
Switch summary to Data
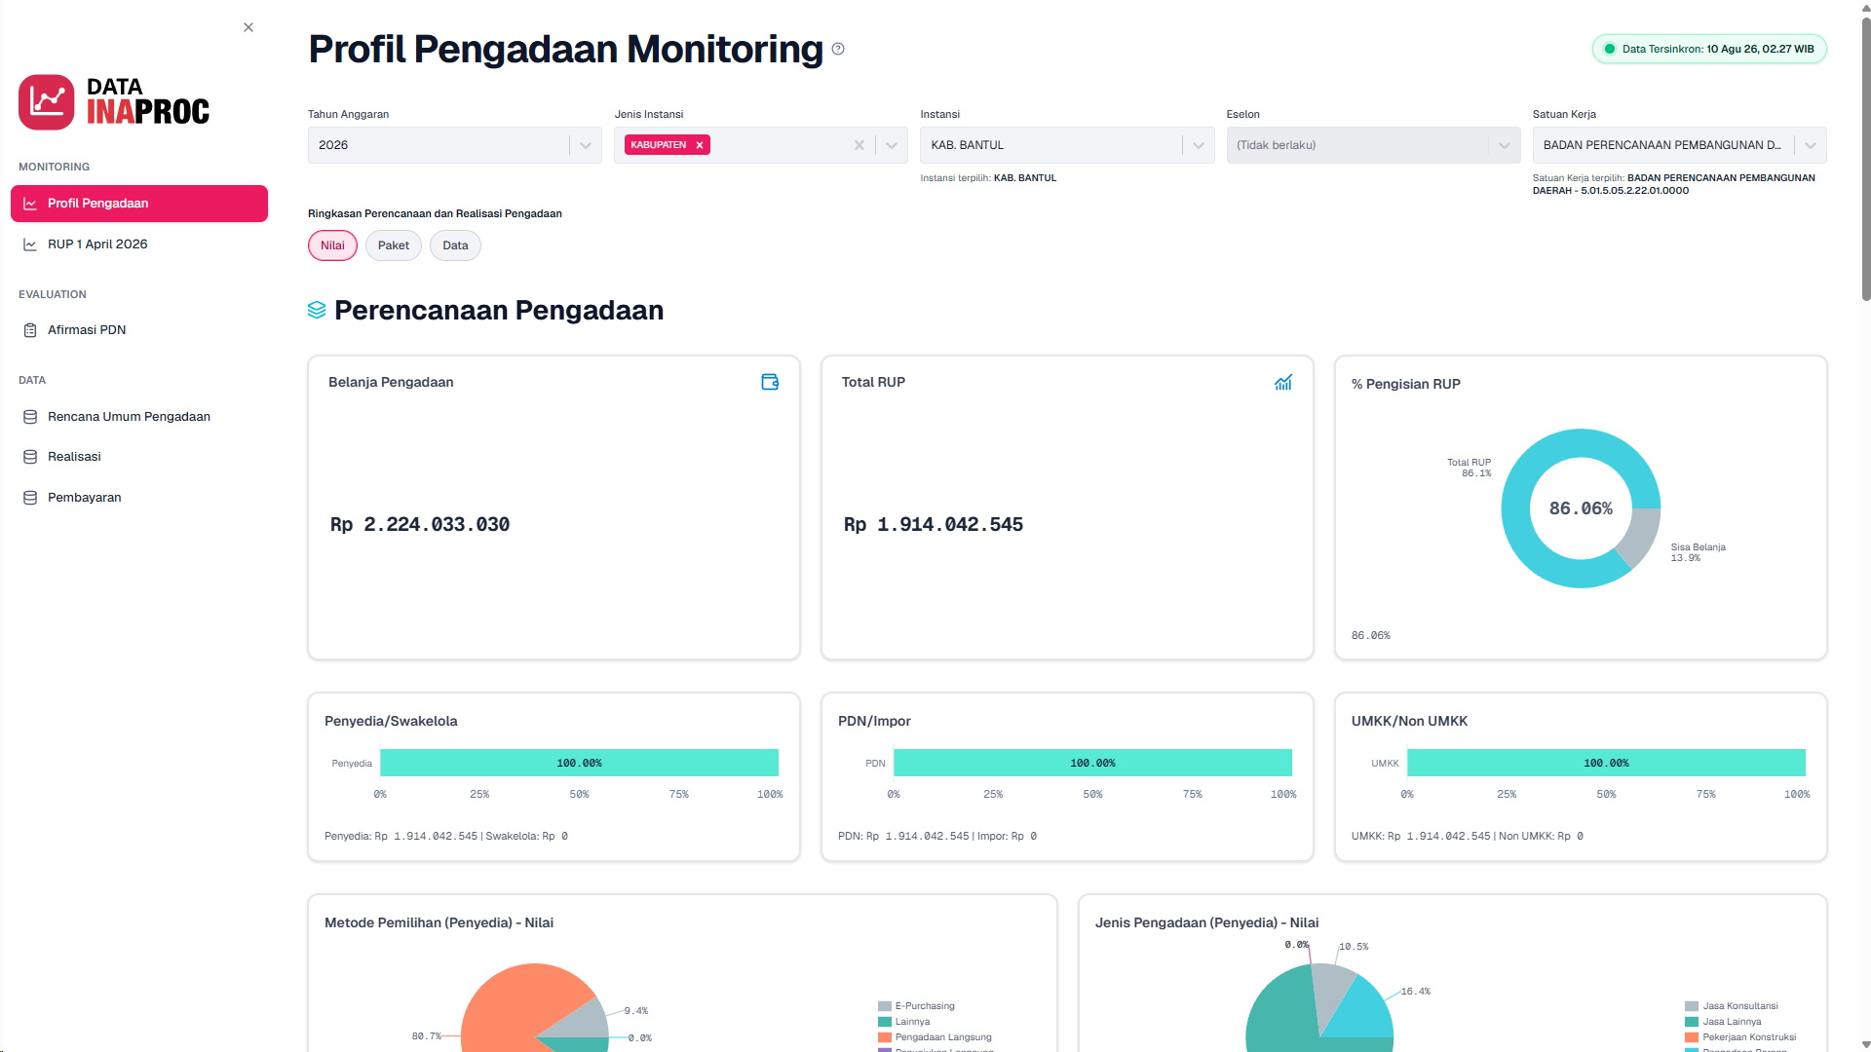(455, 245)
